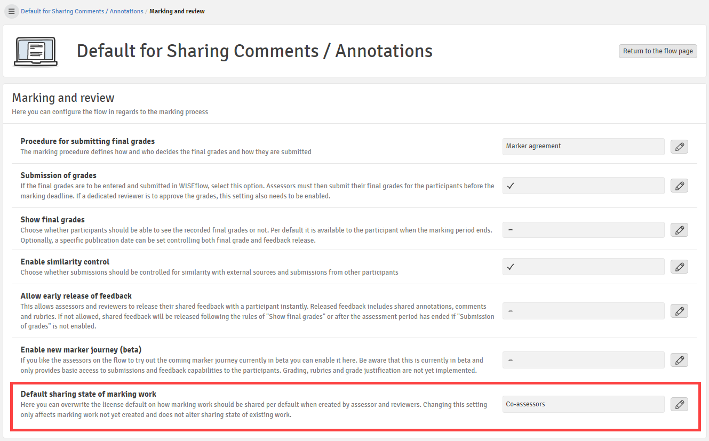Select the Submission of grades heading

click(59, 175)
